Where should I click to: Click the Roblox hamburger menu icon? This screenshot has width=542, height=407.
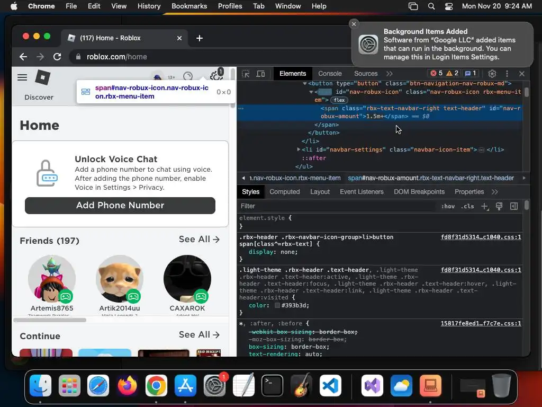(22, 77)
